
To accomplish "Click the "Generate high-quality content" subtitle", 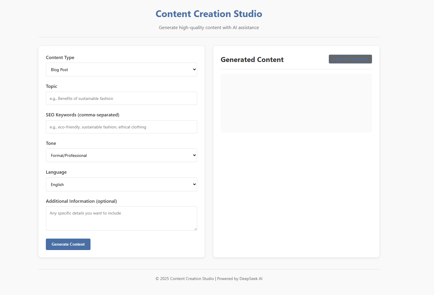I will click(x=209, y=28).
